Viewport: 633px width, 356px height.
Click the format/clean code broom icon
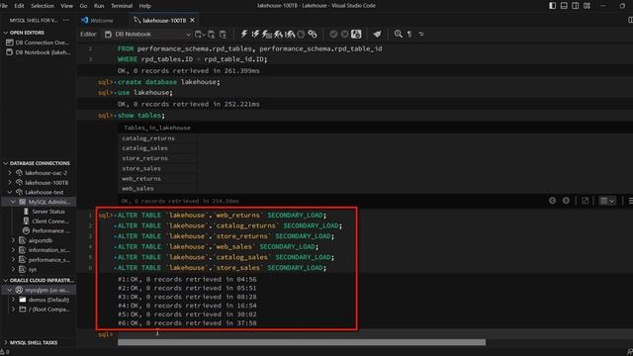pos(377,35)
